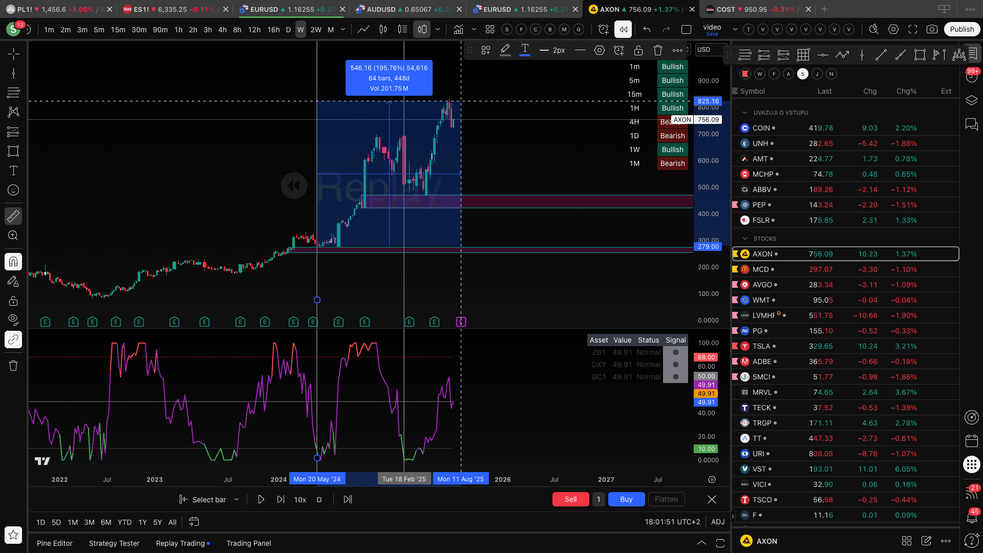Toggle magnet mode in the left toolbar
Viewport: 983px width, 553px height.
coord(13,262)
